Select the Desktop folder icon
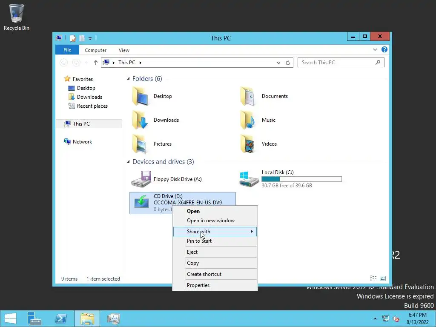This screenshot has height=327, width=436. tap(141, 96)
